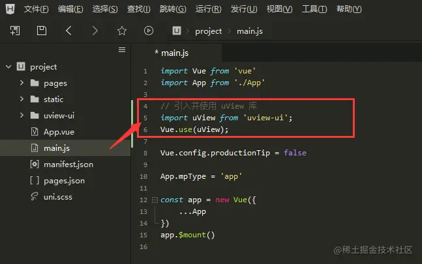Image resolution: width=422 pixels, height=264 pixels.
Task: Select the uview-ui folder
Action: (59, 116)
